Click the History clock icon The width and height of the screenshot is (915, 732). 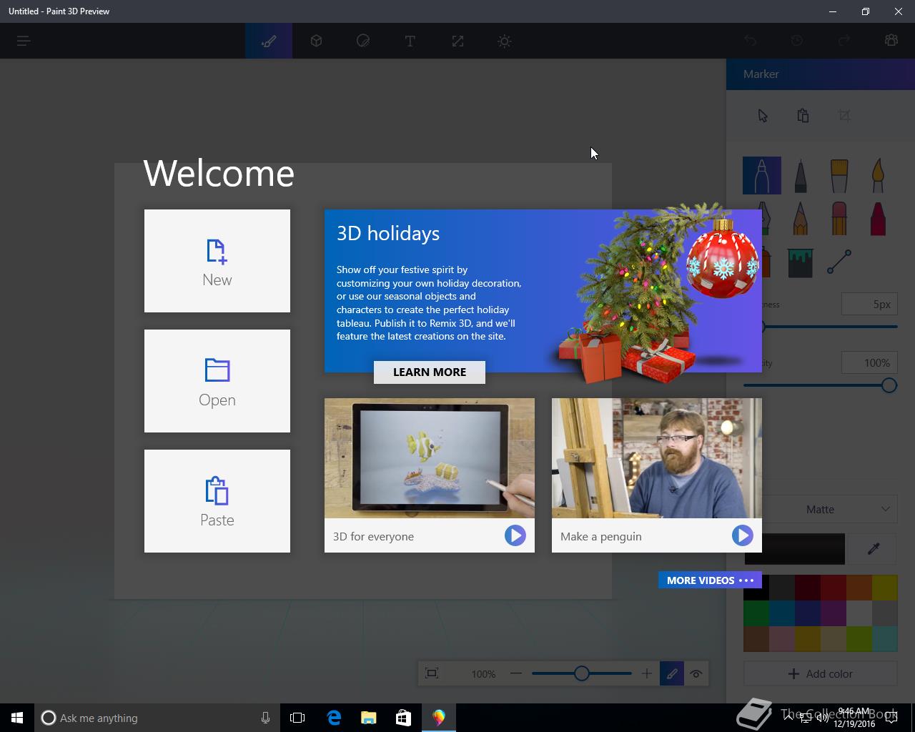tap(797, 41)
